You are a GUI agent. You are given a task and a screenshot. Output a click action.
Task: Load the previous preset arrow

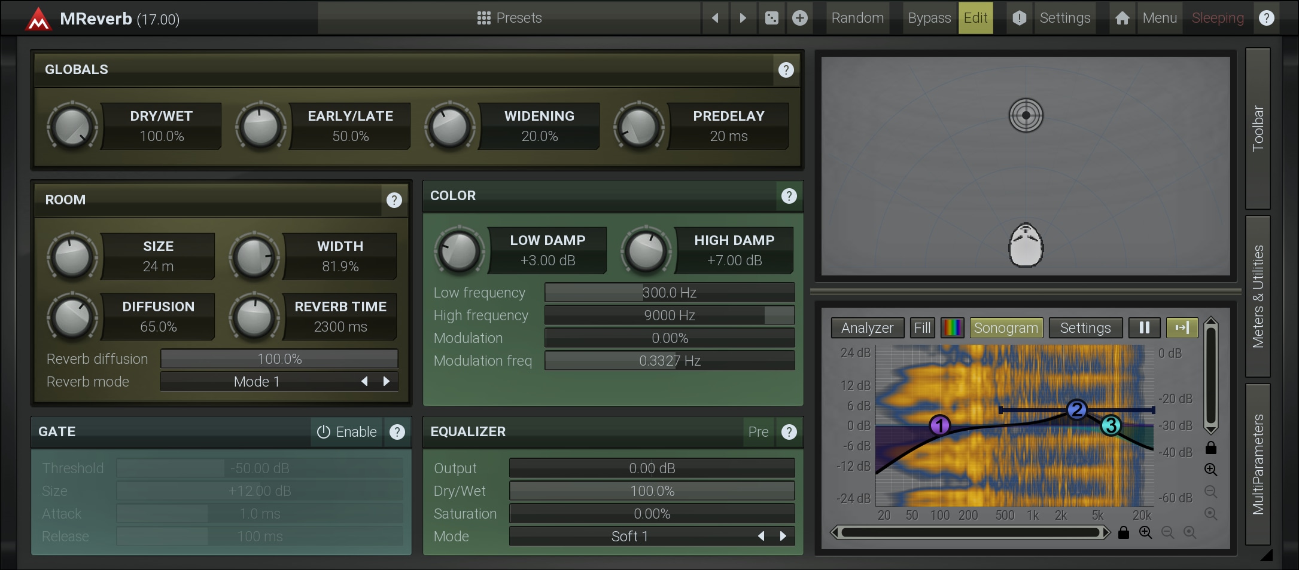tap(715, 18)
